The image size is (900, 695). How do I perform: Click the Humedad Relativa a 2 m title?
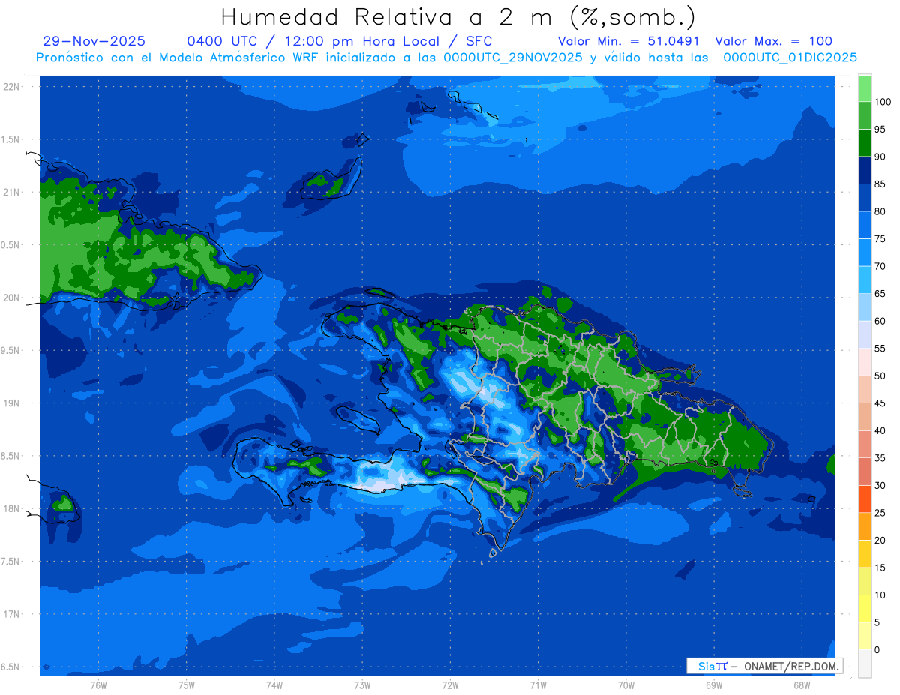458,17
